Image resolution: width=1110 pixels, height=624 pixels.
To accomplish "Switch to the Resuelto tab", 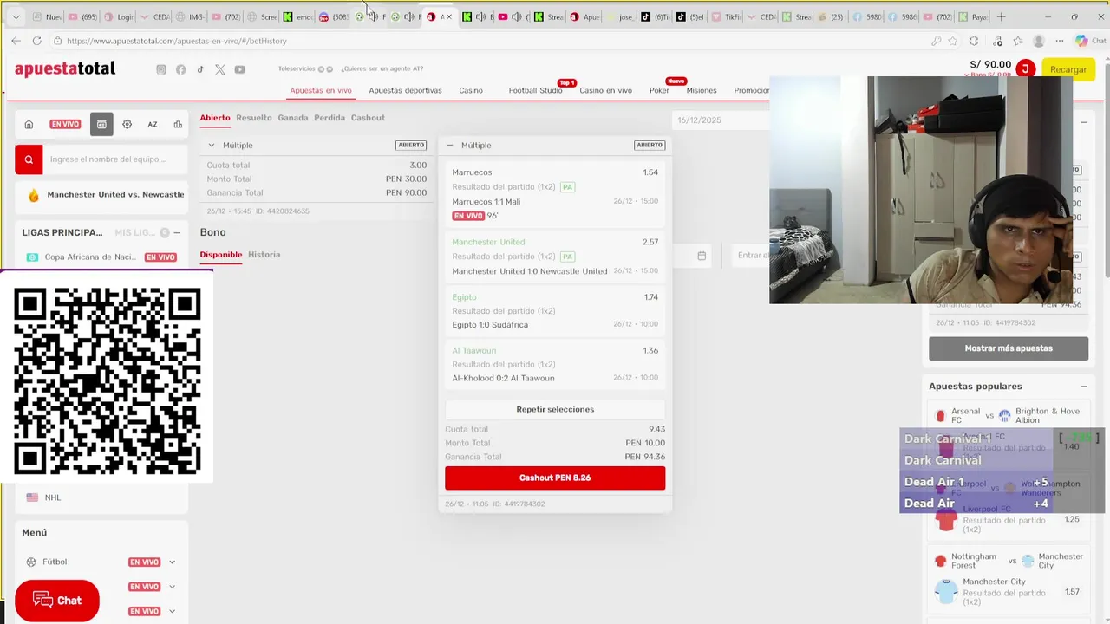I will [254, 118].
